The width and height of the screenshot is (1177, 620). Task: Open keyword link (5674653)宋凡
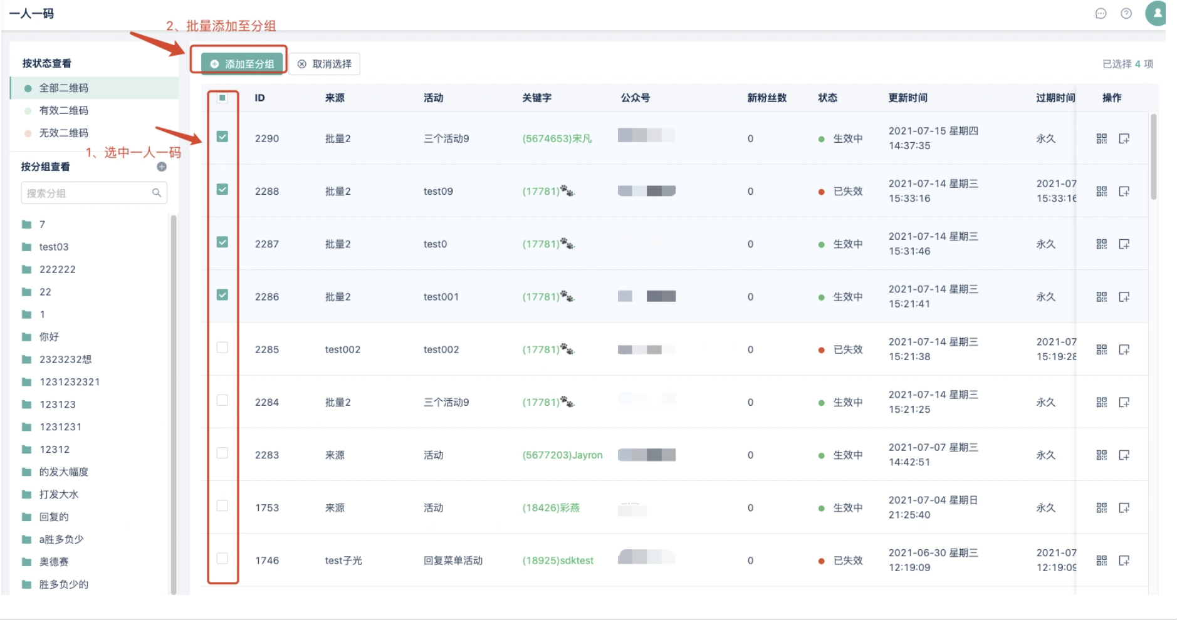tap(557, 138)
